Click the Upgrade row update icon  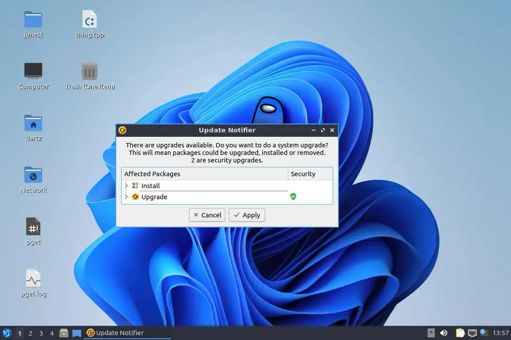click(x=135, y=197)
